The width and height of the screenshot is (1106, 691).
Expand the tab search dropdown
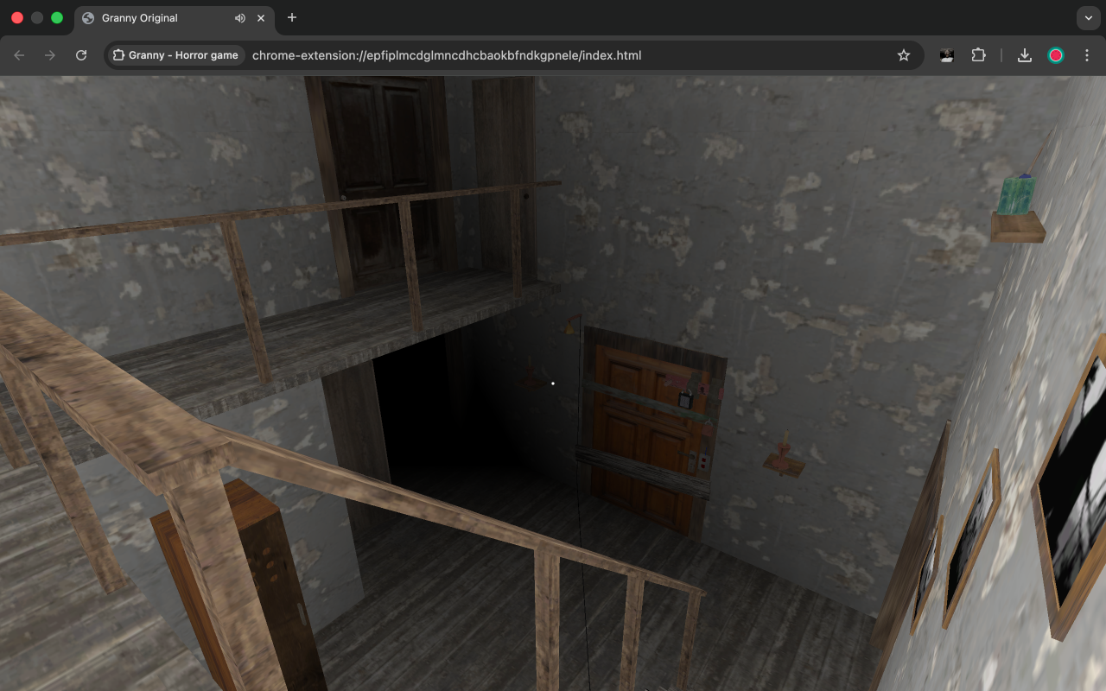pos(1089,17)
